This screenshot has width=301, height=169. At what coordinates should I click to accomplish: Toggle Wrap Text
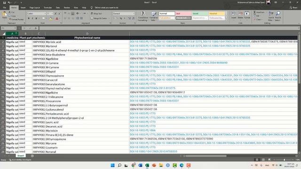96,14
